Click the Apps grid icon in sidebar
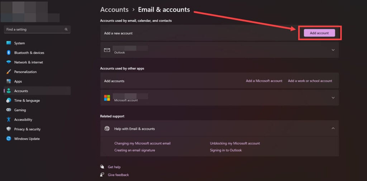This screenshot has width=367, height=181. 9,81
